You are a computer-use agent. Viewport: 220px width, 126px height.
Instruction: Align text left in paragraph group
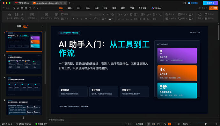pos(119,19)
